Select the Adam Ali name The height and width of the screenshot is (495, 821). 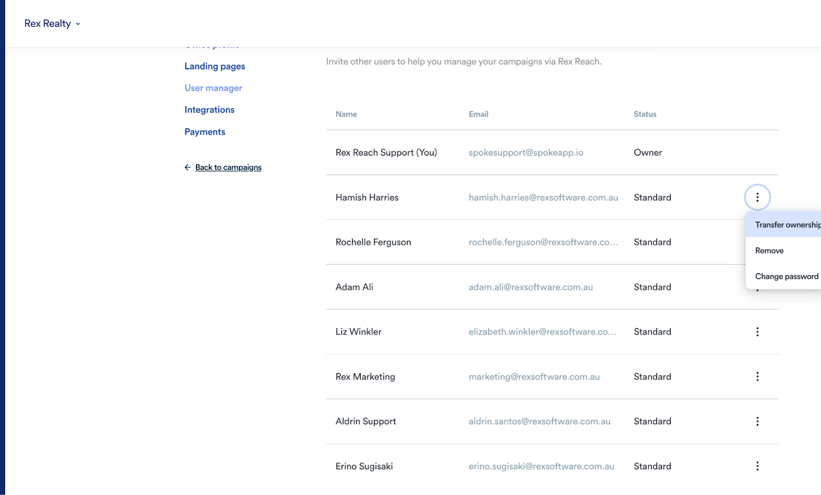354,287
